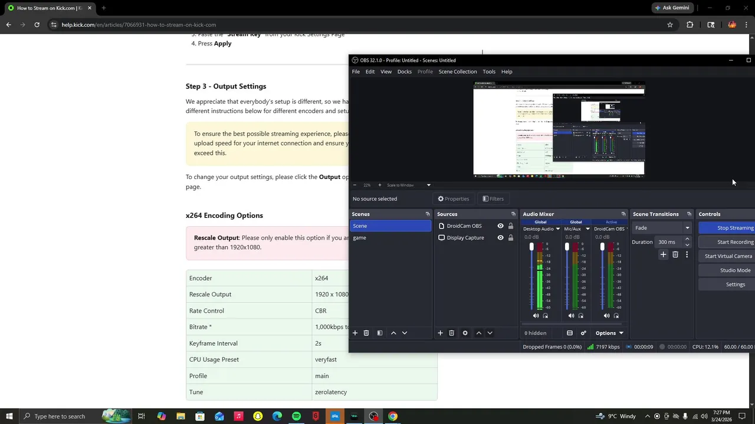Open the OBS Docks menu
Image resolution: width=755 pixels, height=424 pixels.
click(x=405, y=72)
